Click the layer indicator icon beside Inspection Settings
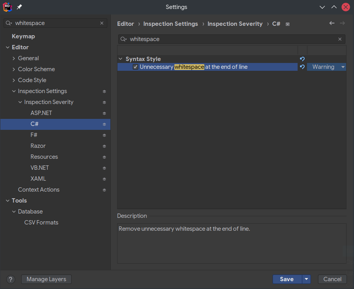The image size is (354, 289). click(104, 91)
